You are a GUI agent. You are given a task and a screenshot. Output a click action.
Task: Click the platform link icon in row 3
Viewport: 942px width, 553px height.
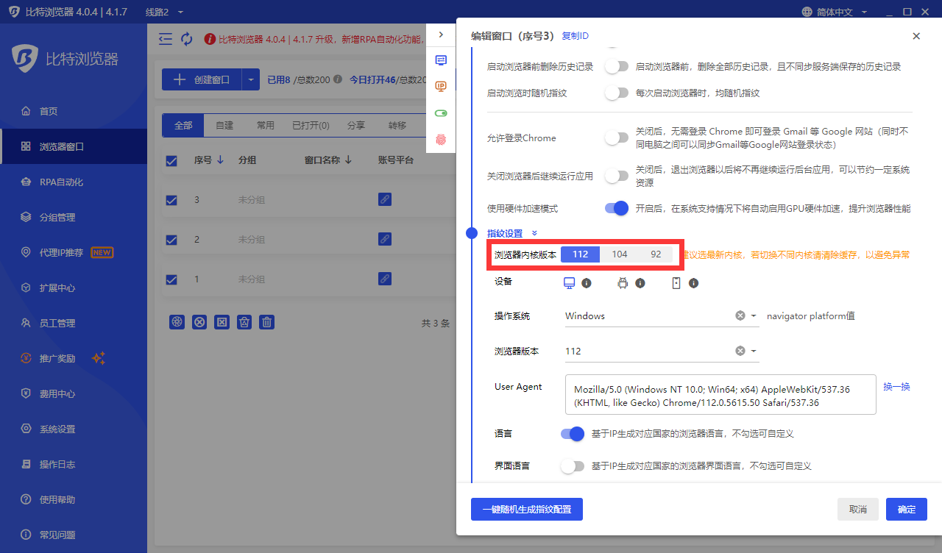coord(384,199)
